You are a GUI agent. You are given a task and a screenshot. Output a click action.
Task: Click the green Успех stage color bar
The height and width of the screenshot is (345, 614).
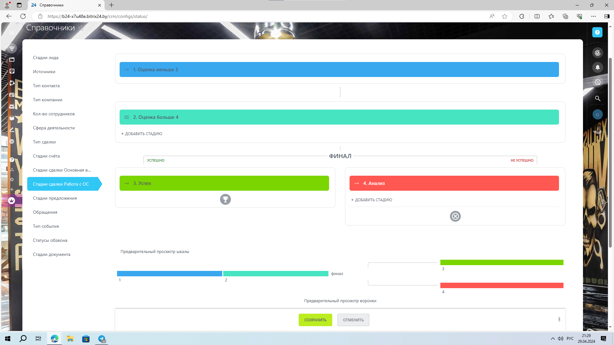(x=224, y=183)
